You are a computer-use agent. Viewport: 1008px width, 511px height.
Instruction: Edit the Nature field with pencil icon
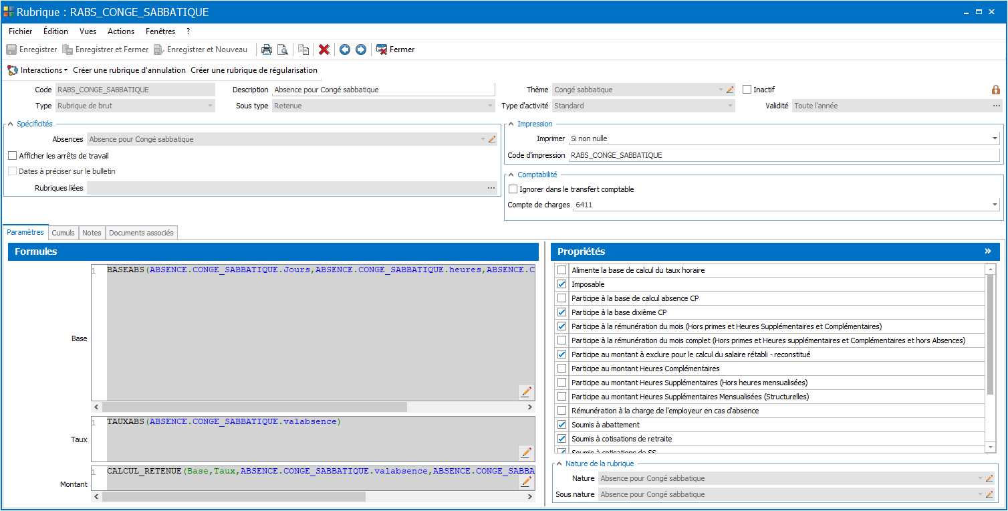tap(989, 478)
